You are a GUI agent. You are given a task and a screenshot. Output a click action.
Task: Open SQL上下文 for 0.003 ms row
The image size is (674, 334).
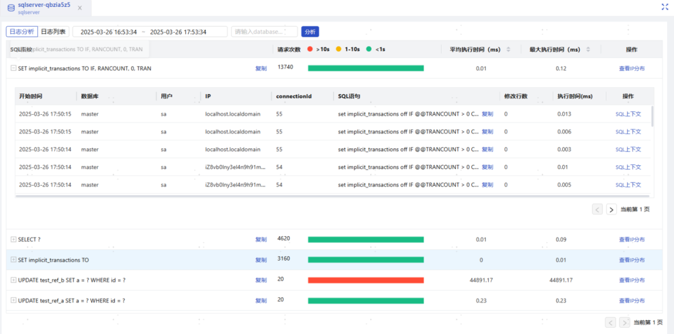628,150
